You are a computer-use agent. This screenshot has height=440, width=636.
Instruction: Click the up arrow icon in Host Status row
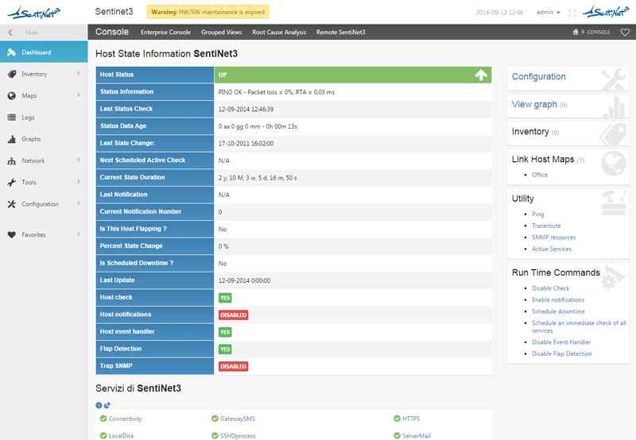[x=481, y=75]
